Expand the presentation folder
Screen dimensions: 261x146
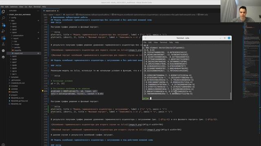(18, 35)
